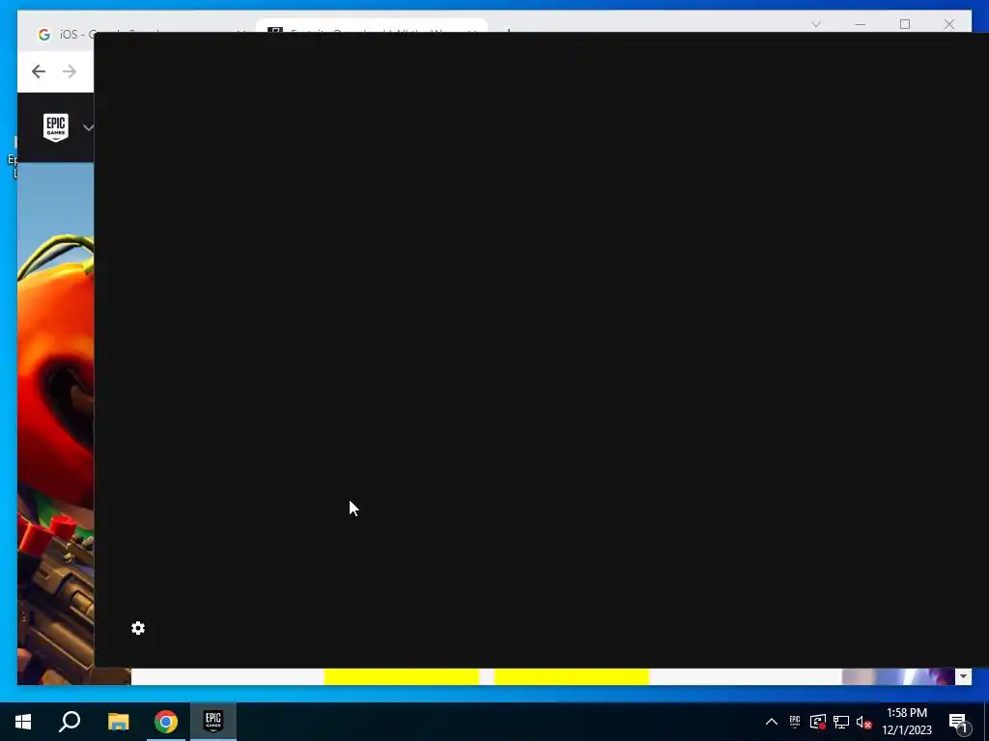Expand the dropdown chevron beside Epic Games logo
The image size is (989, 741).
88,128
